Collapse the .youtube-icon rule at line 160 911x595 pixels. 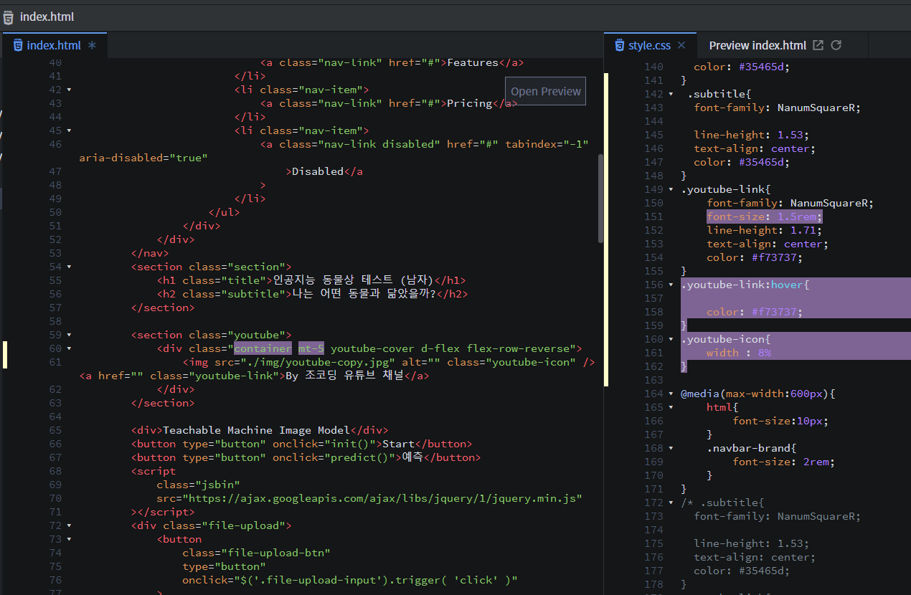point(671,339)
